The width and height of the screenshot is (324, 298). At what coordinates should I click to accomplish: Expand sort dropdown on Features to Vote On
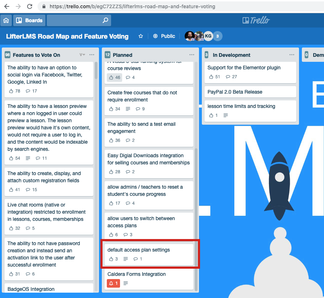[x=82, y=55]
